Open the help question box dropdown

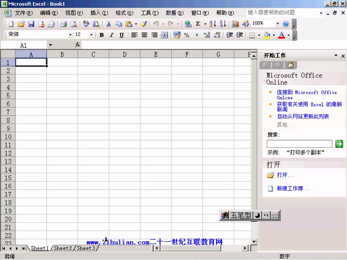(x=321, y=13)
